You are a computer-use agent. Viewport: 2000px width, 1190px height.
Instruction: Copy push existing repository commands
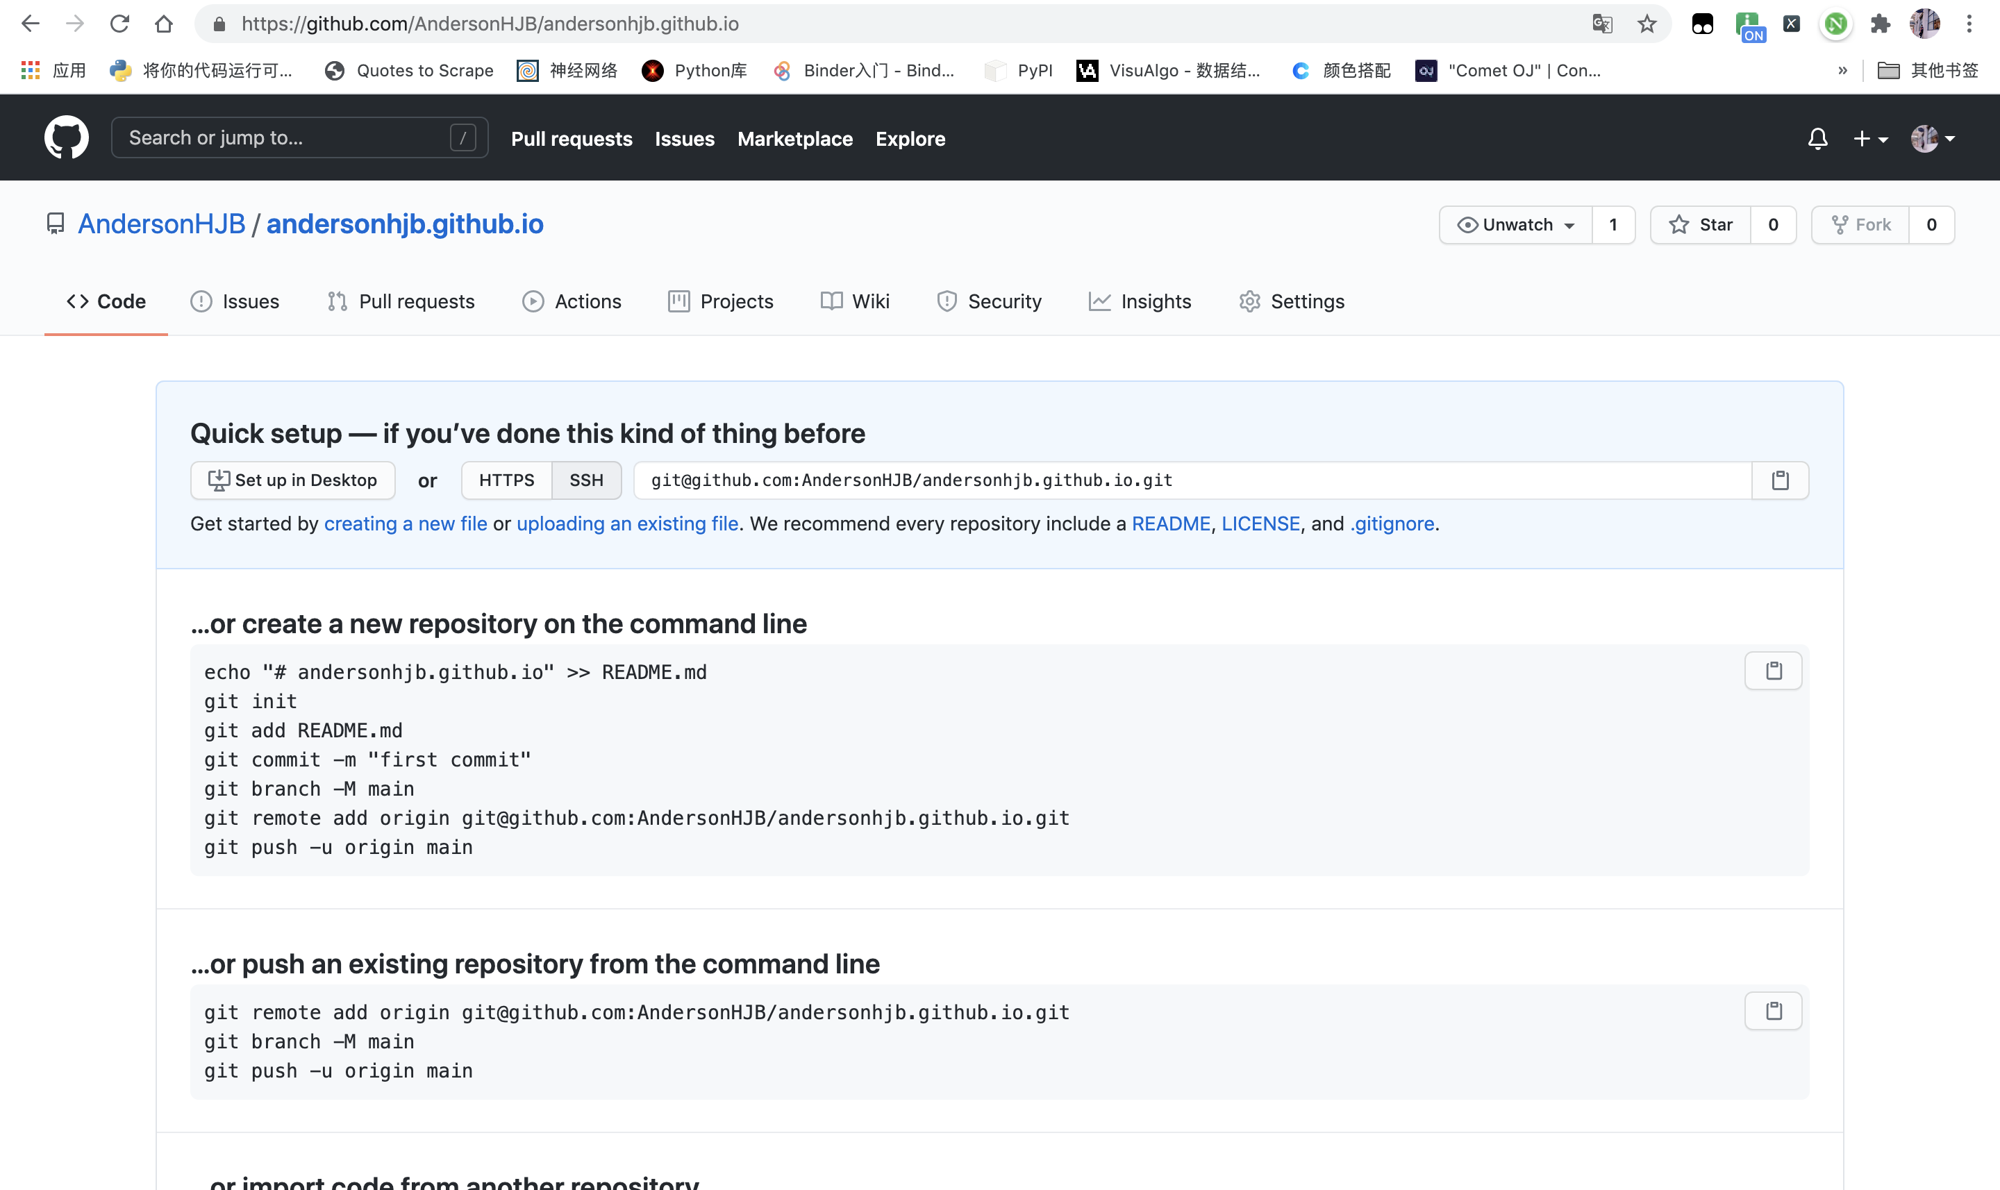[x=1773, y=1010]
